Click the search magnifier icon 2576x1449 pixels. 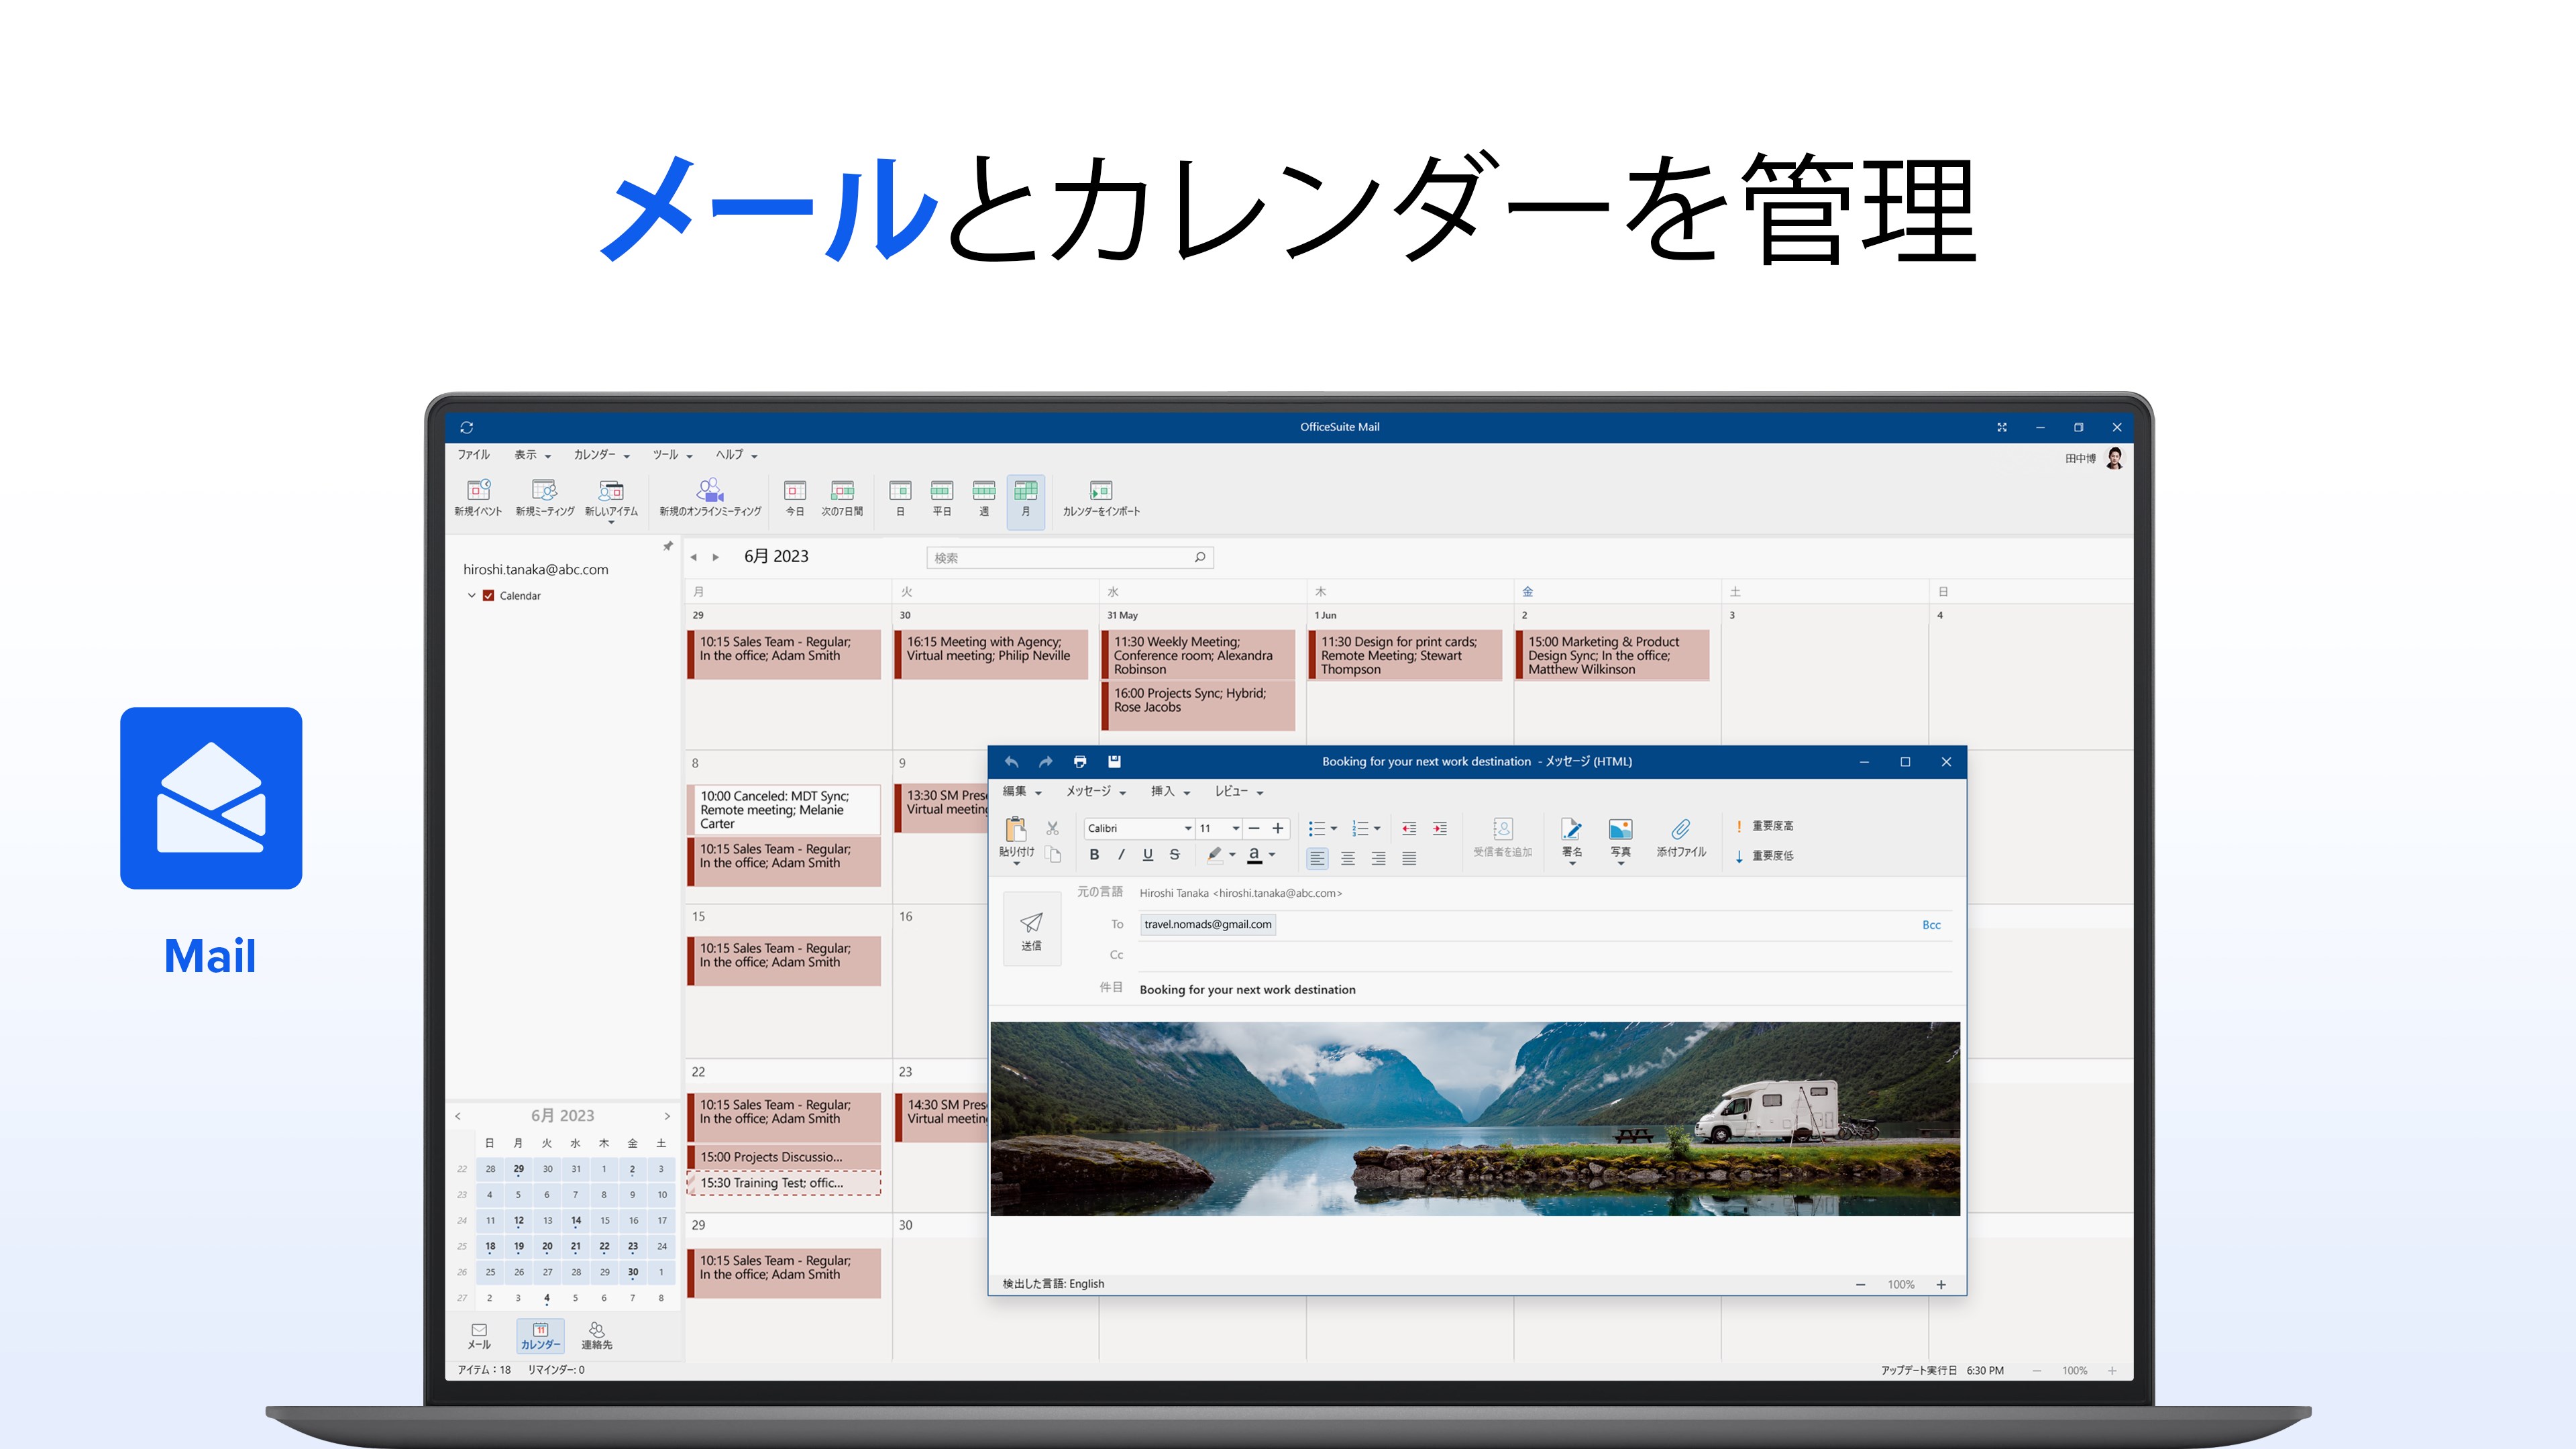[1200, 557]
